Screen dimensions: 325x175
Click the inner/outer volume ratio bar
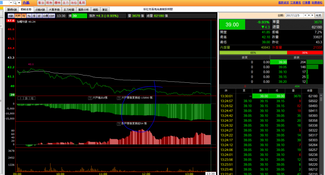tap(271, 53)
